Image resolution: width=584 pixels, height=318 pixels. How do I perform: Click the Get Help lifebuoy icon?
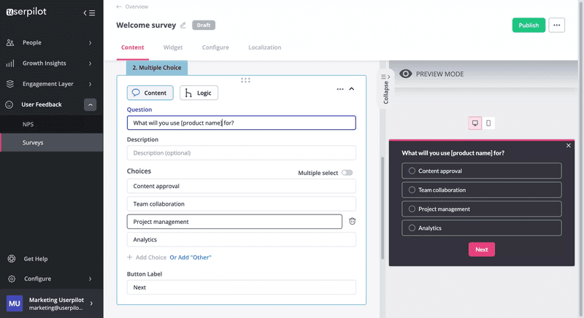click(12, 259)
